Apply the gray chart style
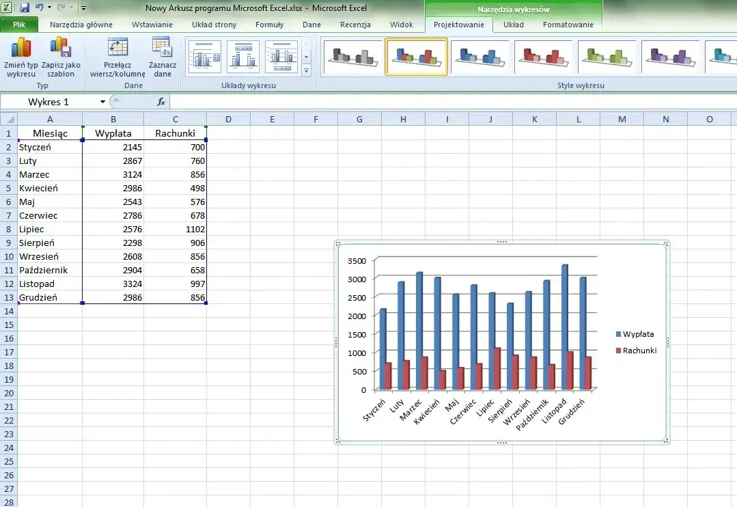 click(x=352, y=57)
